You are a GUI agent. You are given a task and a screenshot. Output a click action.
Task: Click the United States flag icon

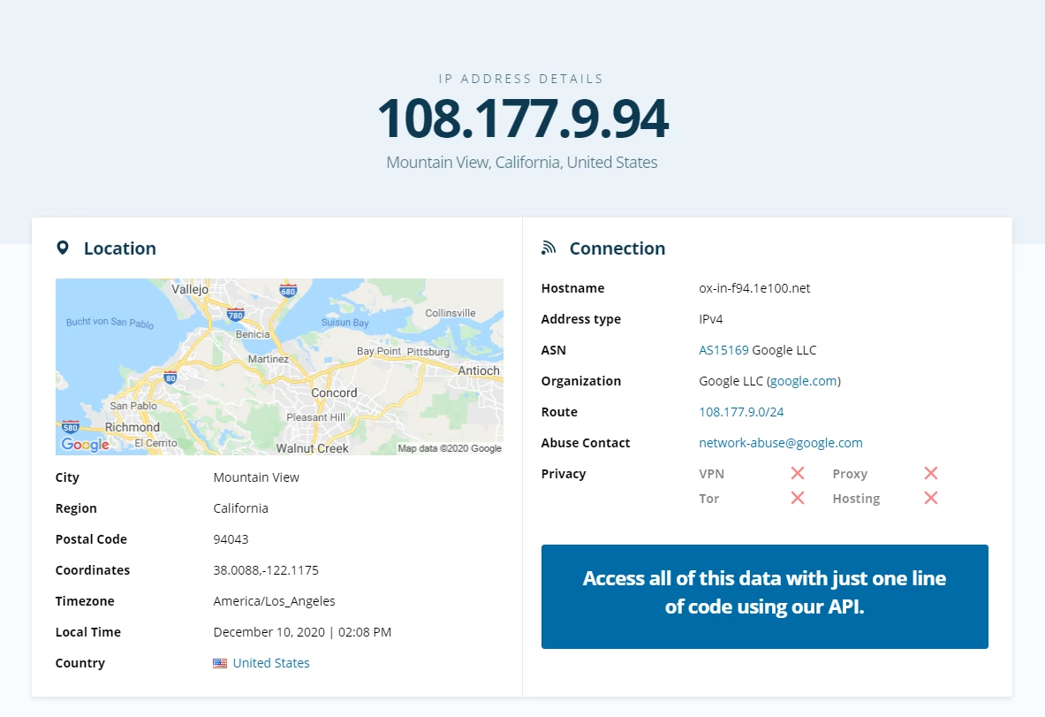(x=220, y=664)
